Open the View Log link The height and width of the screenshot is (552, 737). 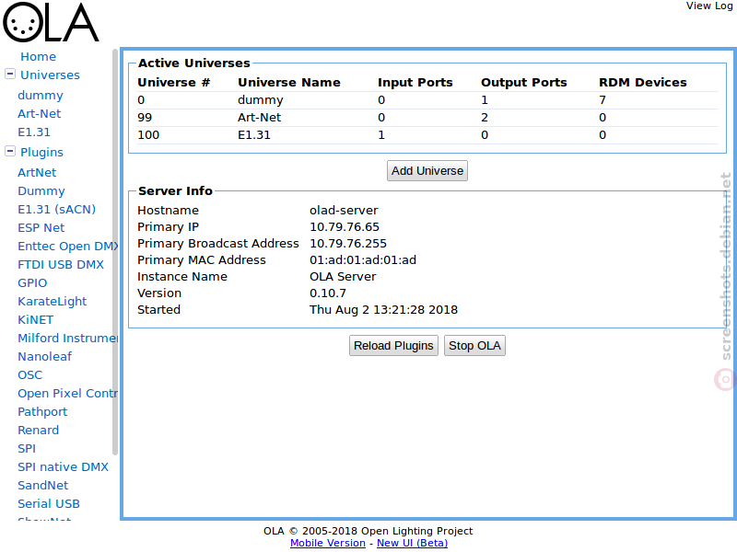pyautogui.click(x=709, y=6)
